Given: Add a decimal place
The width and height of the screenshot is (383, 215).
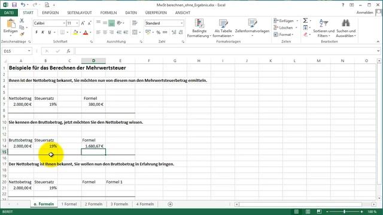Looking at the screenshot, I should coord(174,32).
